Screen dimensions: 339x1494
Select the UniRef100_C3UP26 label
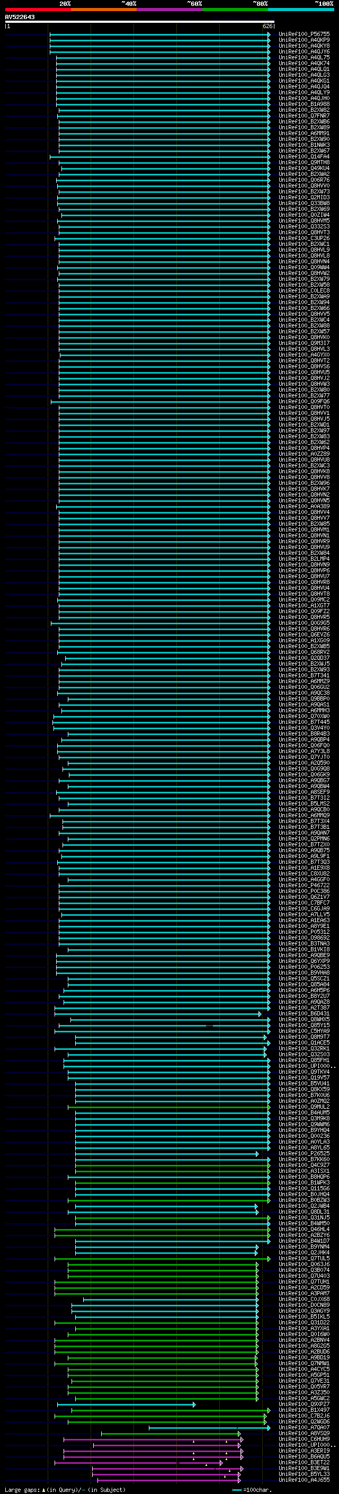coord(304,238)
